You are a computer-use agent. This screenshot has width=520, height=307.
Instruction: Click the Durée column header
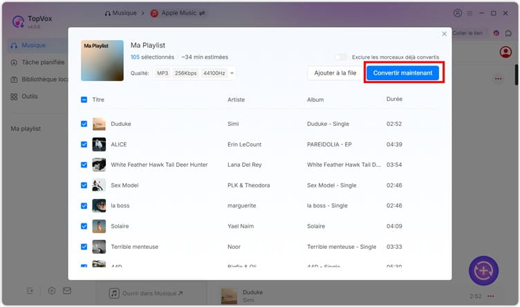click(394, 99)
